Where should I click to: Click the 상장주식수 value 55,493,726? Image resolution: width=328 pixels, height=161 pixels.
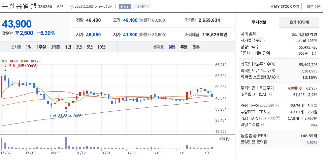click(x=308, y=47)
